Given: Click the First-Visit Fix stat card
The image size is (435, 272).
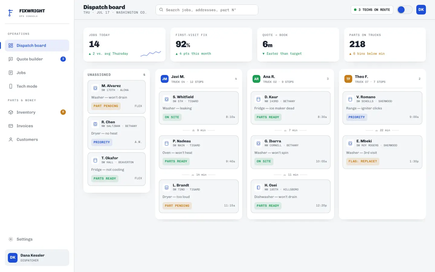Looking at the screenshot, I should (211, 45).
